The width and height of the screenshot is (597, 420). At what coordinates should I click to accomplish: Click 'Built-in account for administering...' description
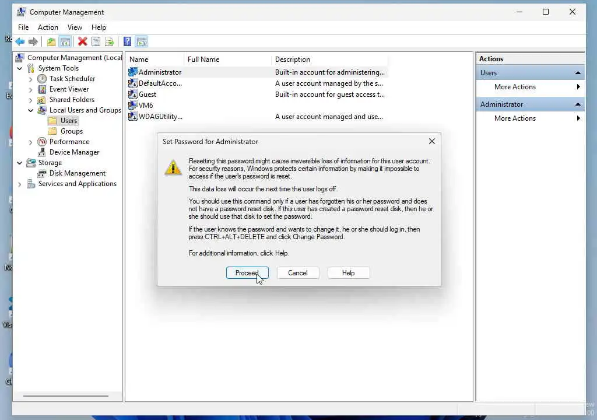(330, 72)
